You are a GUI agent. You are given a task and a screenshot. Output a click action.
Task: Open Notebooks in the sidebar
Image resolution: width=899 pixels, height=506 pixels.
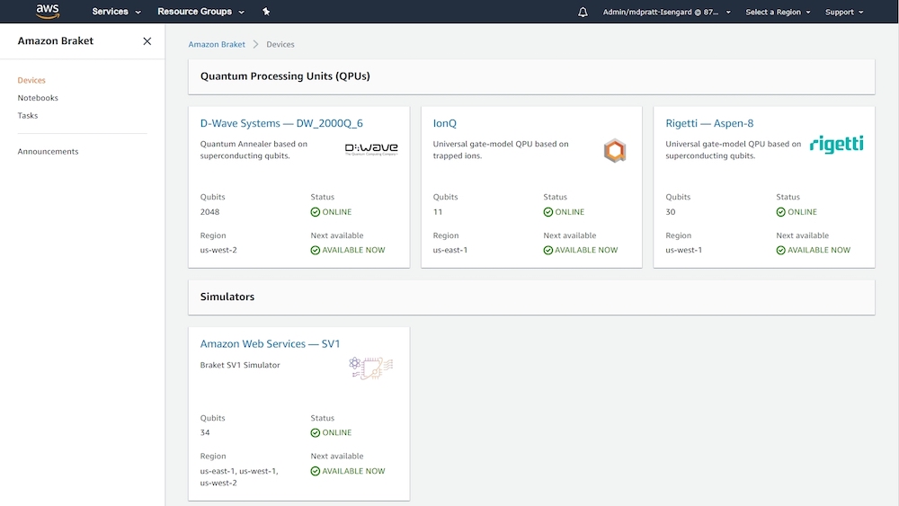(x=38, y=98)
